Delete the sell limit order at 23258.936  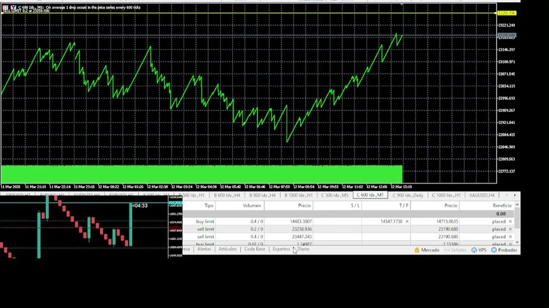(510, 229)
